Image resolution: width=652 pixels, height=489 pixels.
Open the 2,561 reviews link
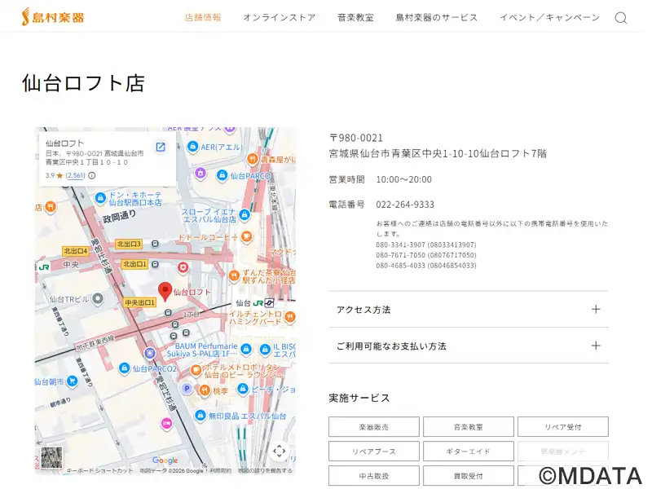point(75,175)
